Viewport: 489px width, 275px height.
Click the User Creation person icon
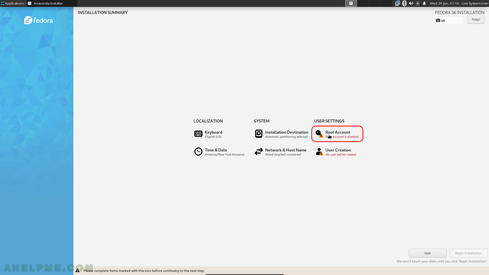(319, 152)
